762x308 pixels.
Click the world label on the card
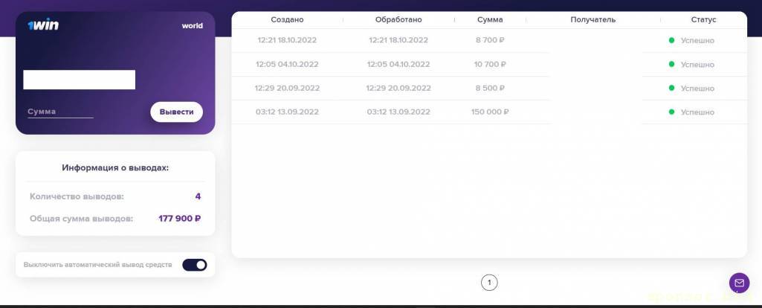point(192,26)
